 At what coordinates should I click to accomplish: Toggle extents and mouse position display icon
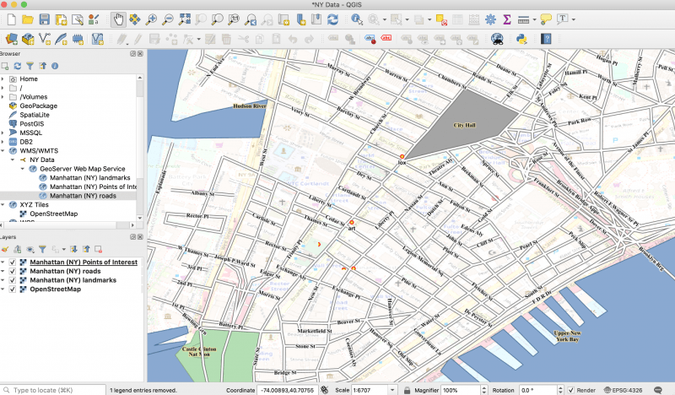click(325, 390)
